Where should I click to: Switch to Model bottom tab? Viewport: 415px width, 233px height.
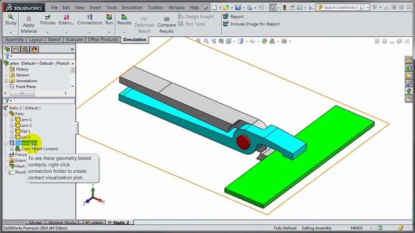(x=35, y=223)
